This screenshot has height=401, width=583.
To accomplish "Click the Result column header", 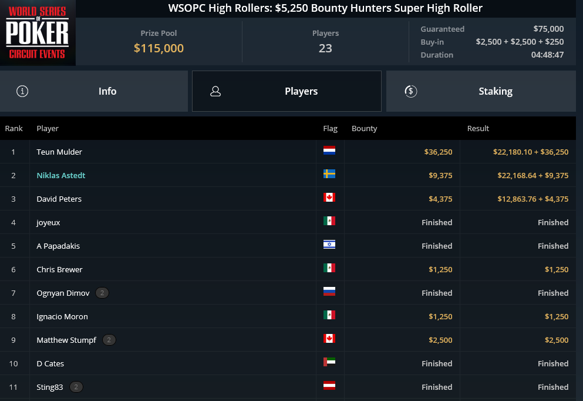I will 478,128.
